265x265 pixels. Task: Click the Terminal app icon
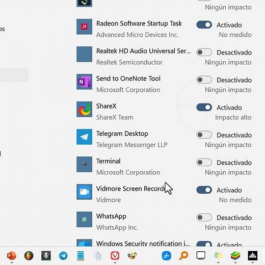[84, 164]
